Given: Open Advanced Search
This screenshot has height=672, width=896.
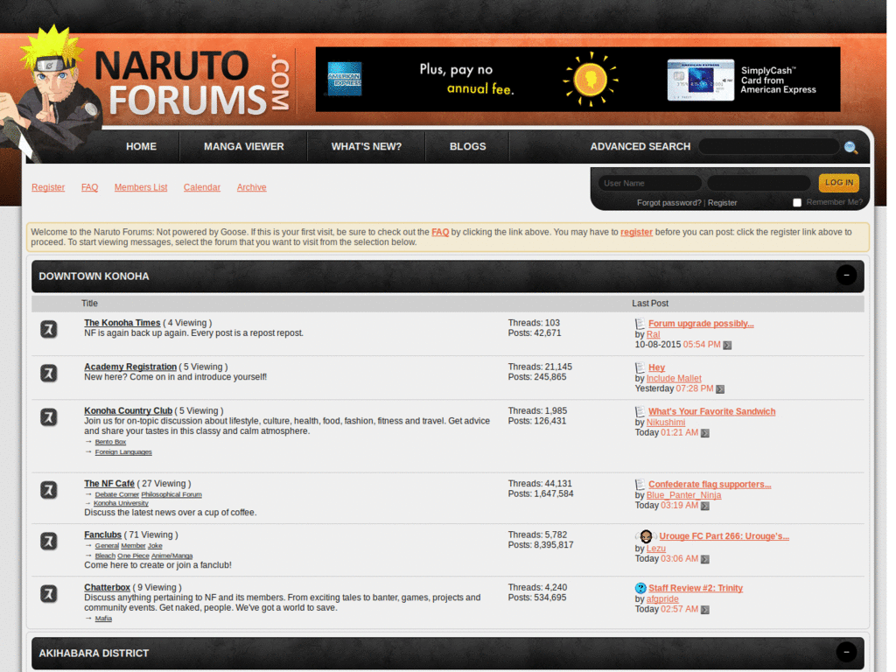Looking at the screenshot, I should (x=640, y=147).
